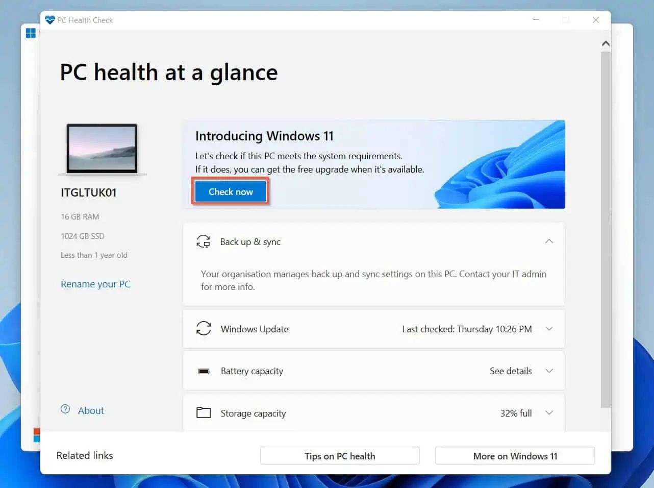
Task: Click the Back up & sync label
Action: (x=250, y=242)
